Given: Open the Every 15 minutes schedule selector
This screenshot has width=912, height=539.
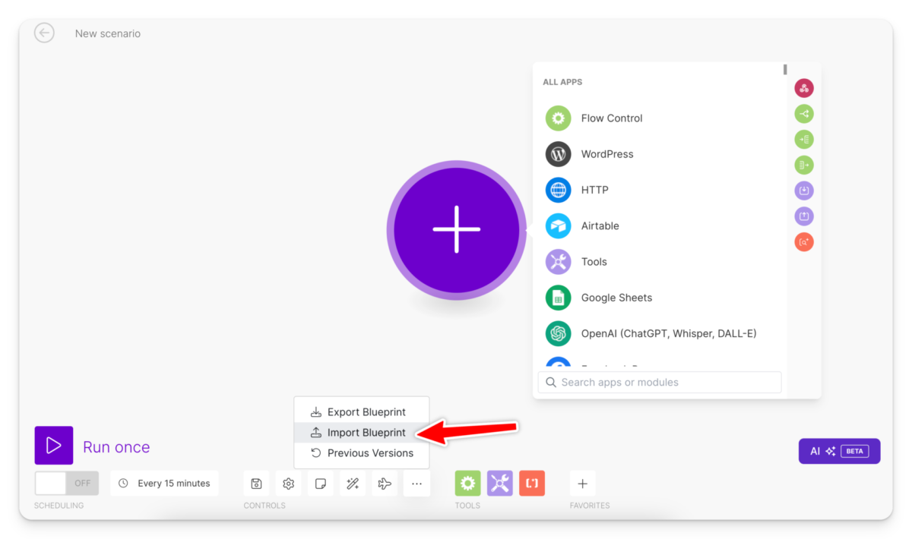Looking at the screenshot, I should tap(164, 483).
